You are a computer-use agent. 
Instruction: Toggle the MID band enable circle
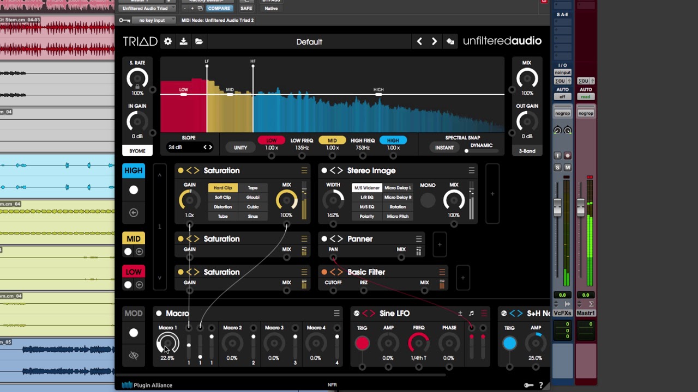pos(128,252)
